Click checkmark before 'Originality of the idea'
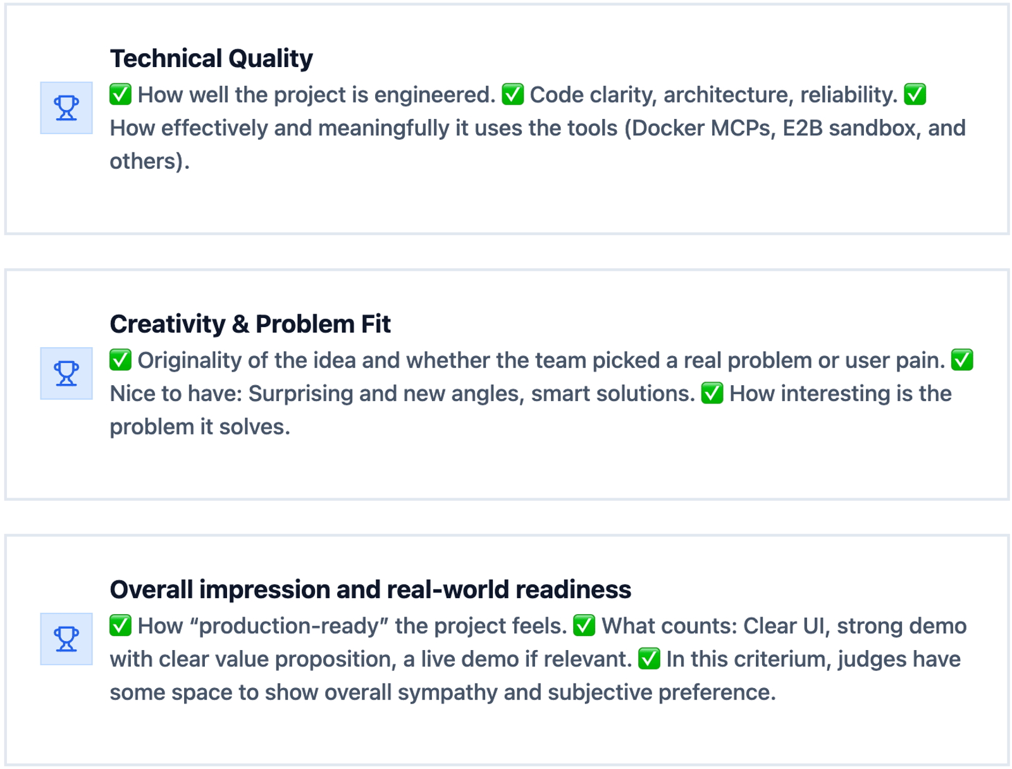Image resolution: width=1012 pixels, height=769 pixels. (120, 360)
